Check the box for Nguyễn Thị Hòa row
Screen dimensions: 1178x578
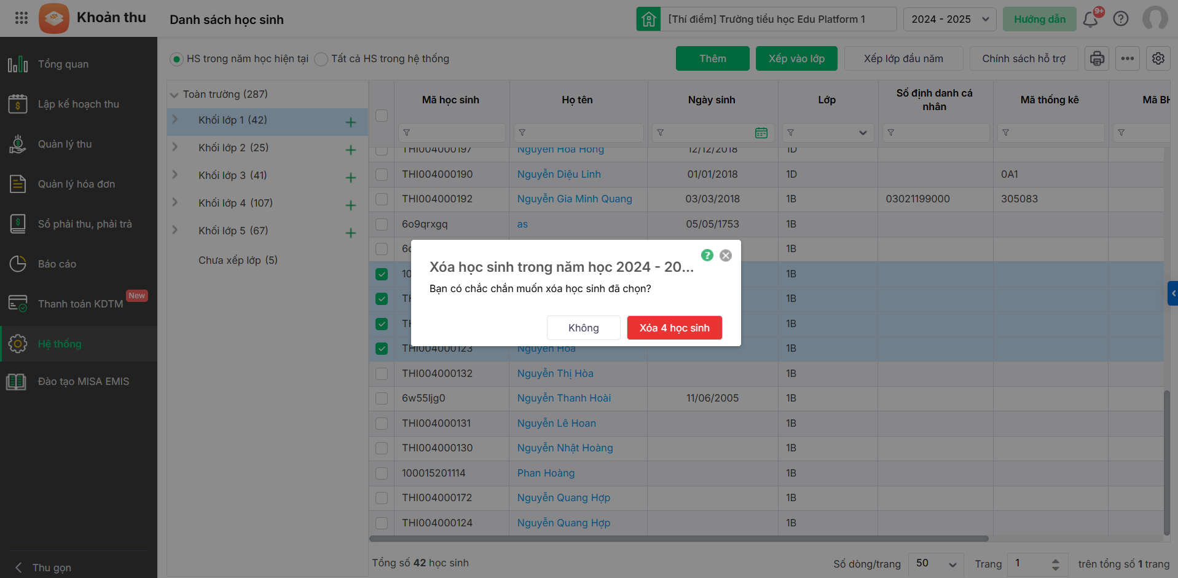pos(382,373)
